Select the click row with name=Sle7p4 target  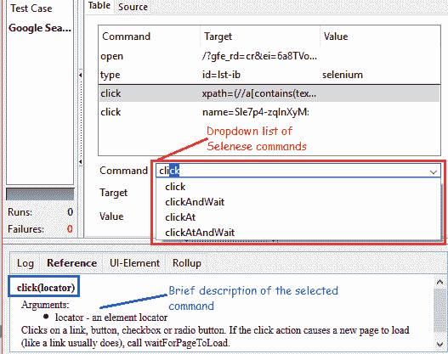click(269, 112)
